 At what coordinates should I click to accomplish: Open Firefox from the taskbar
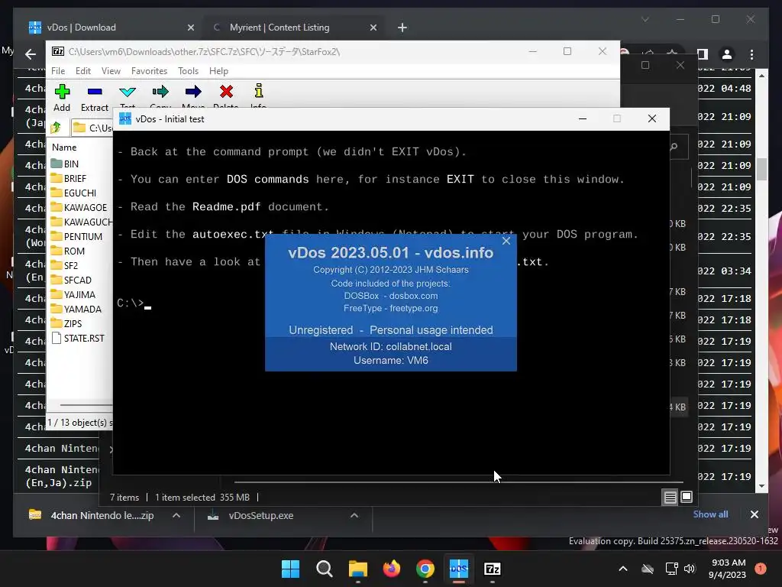click(392, 569)
